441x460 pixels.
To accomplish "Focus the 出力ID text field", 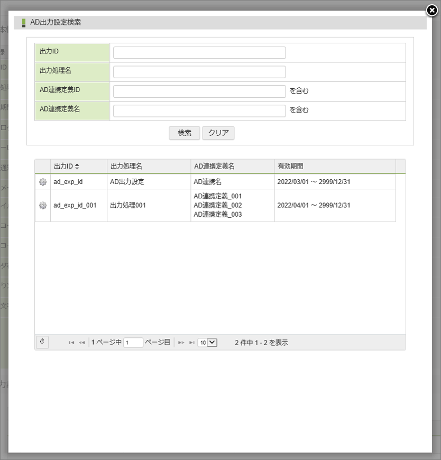I will pyautogui.click(x=199, y=53).
